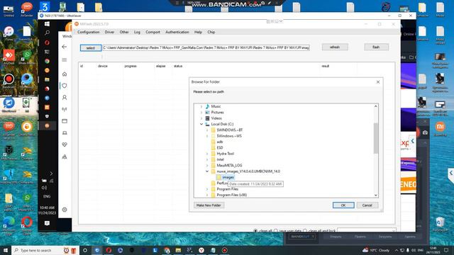Open Chrome in the remote vertical taskbar

point(47,61)
